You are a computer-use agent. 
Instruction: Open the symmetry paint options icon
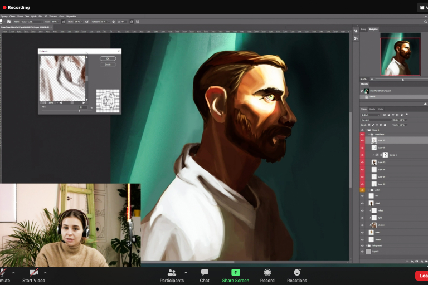137,22
